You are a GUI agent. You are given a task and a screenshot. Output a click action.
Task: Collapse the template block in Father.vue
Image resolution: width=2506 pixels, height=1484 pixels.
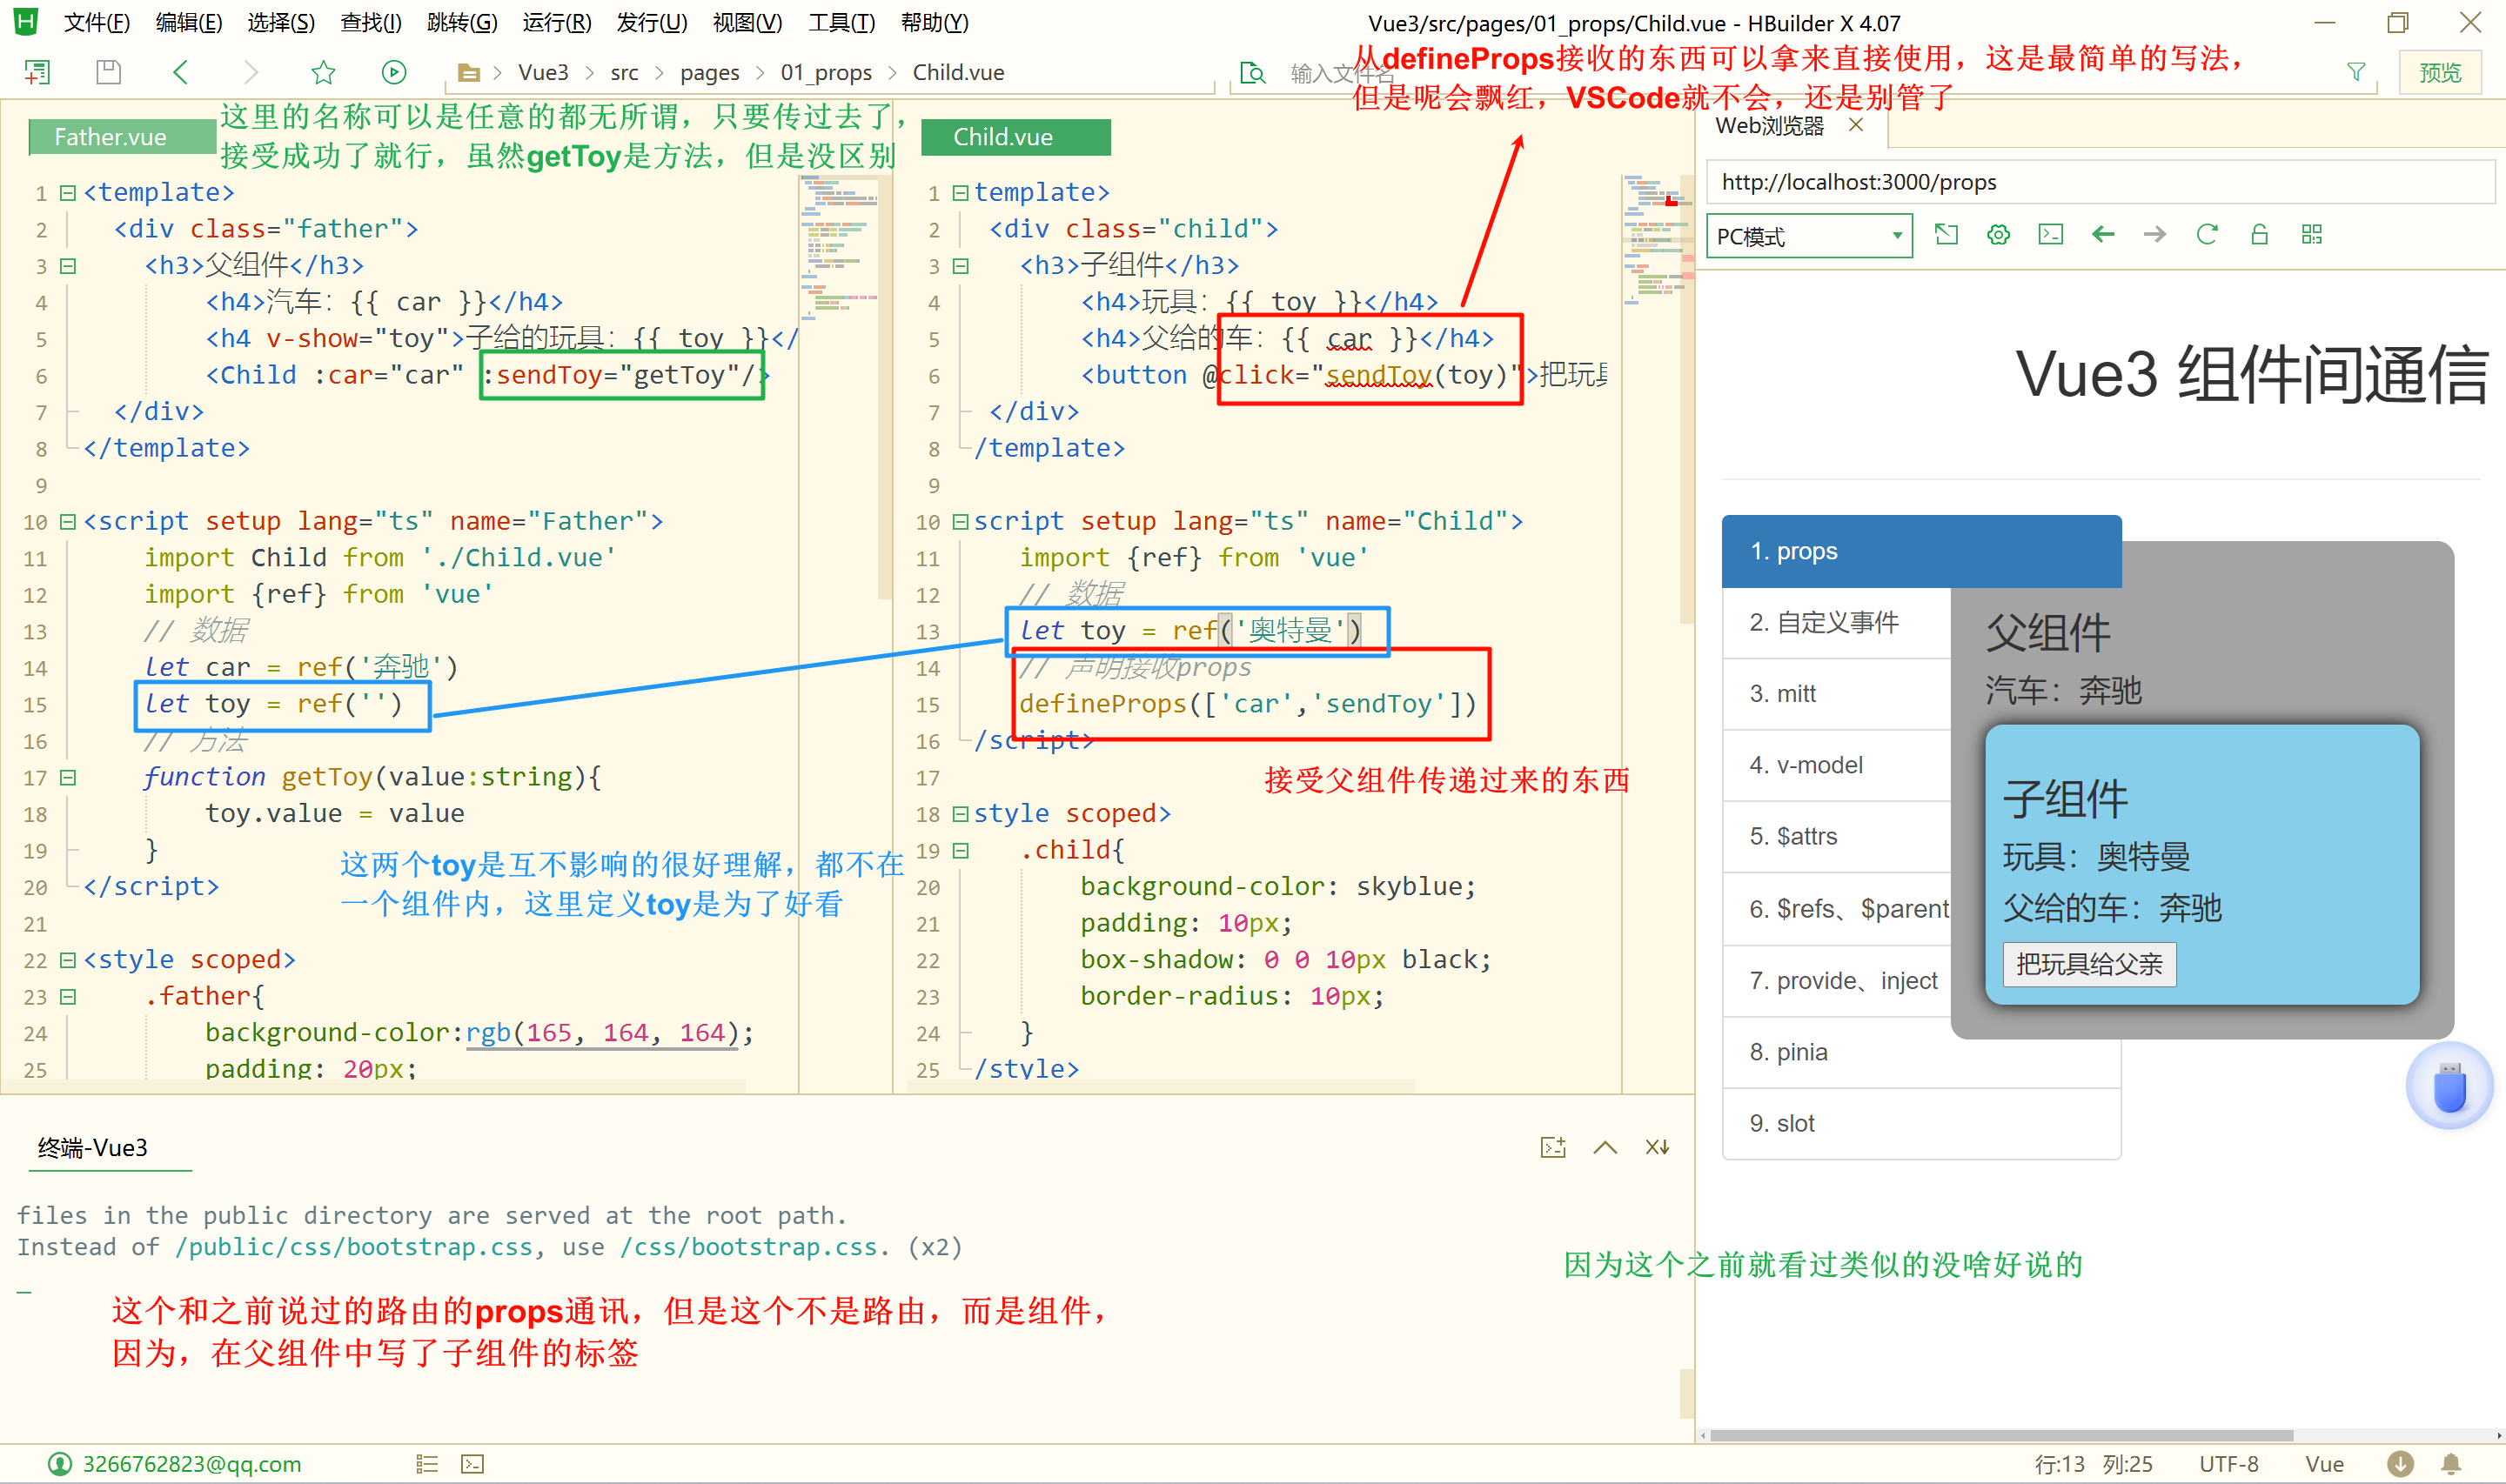(68, 192)
